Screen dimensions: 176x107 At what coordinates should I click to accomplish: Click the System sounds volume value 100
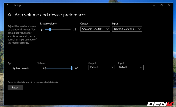[x=76, y=68]
